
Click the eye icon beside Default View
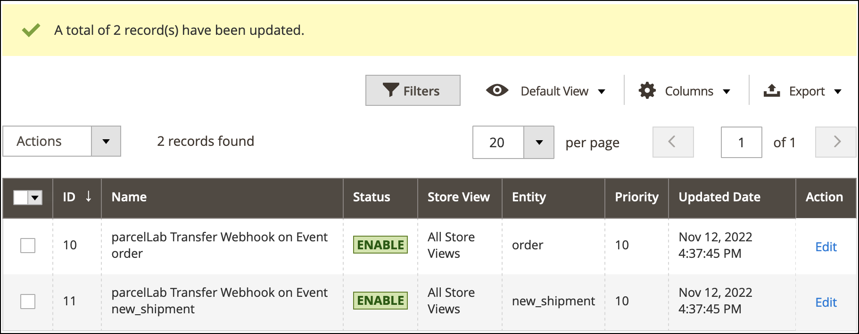[497, 90]
